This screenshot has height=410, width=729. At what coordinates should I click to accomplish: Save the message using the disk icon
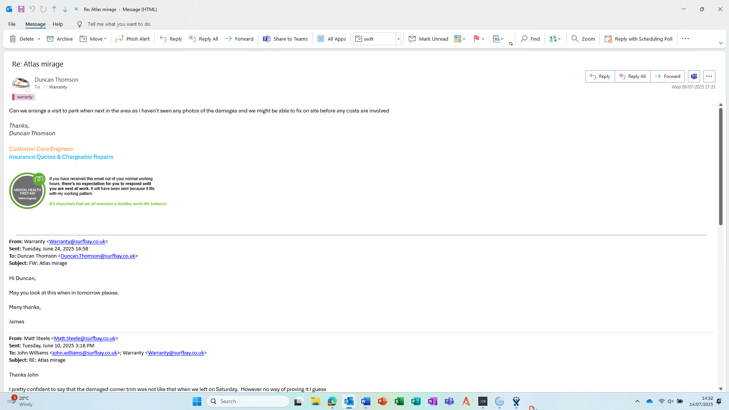click(21, 9)
